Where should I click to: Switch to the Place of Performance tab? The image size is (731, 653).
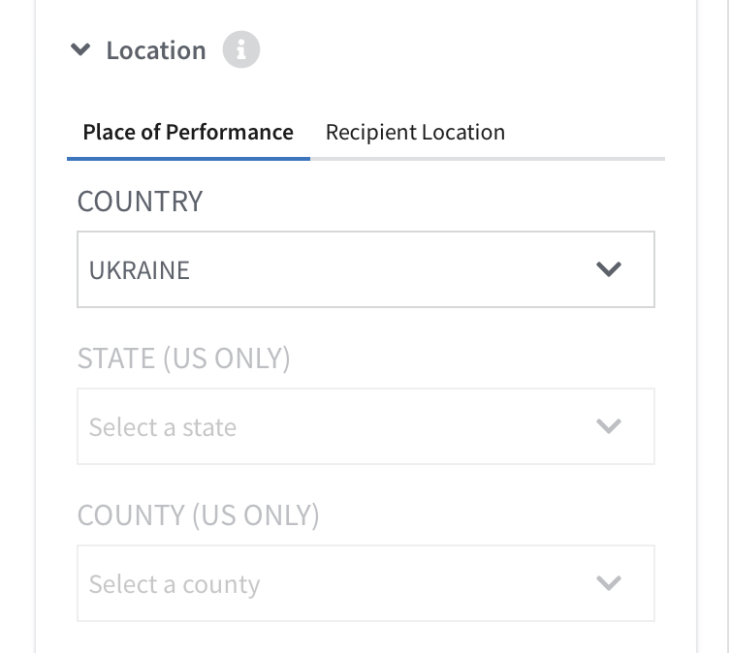pos(188,133)
